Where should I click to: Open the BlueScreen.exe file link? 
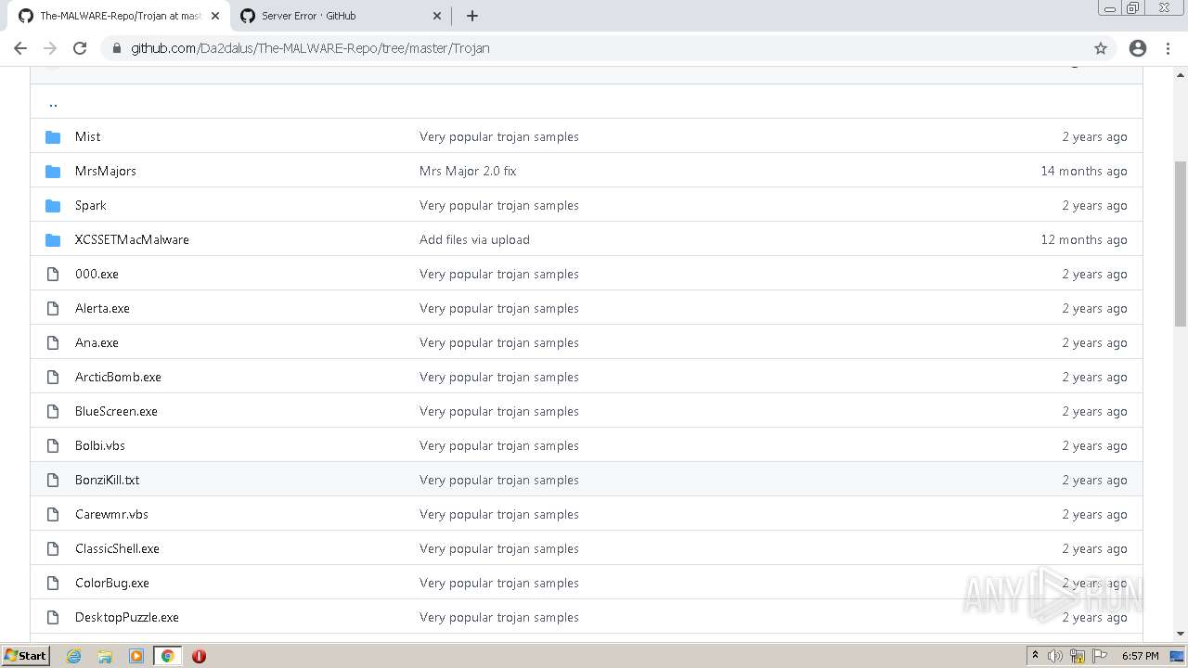[116, 411]
